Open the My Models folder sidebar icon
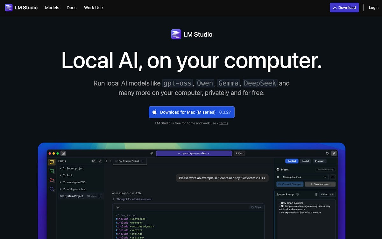 click(x=51, y=180)
